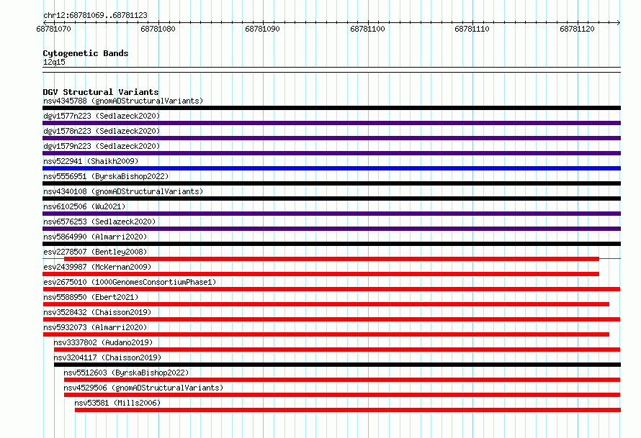
Task: Click the right arrowhead of the ruler
Action: [x=619, y=22]
